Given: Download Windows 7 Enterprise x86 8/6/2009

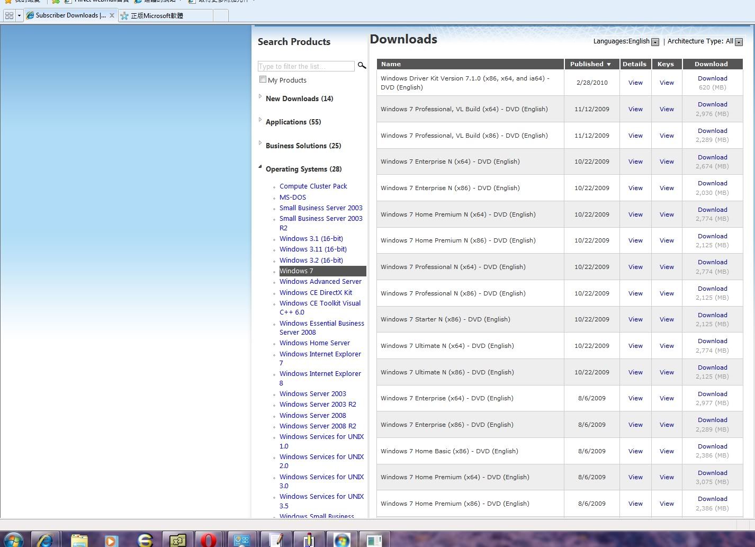Looking at the screenshot, I should (712, 420).
